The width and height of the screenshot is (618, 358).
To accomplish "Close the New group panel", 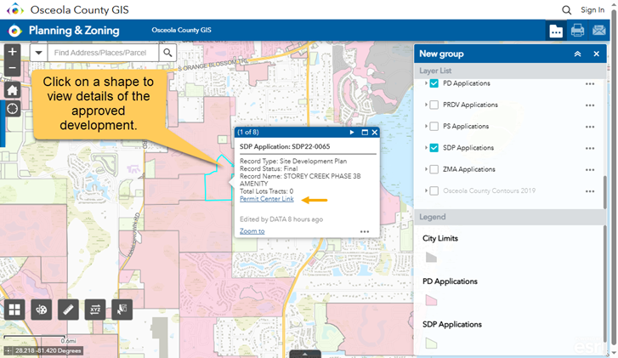I will click(x=596, y=54).
